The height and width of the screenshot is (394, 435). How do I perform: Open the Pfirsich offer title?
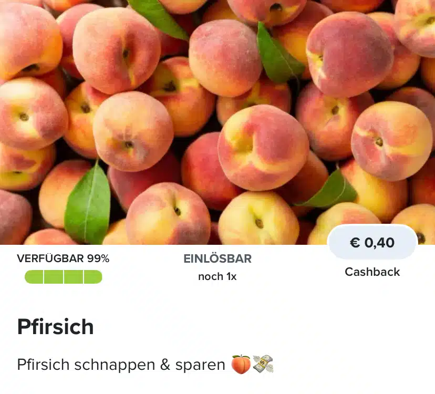pos(56,327)
